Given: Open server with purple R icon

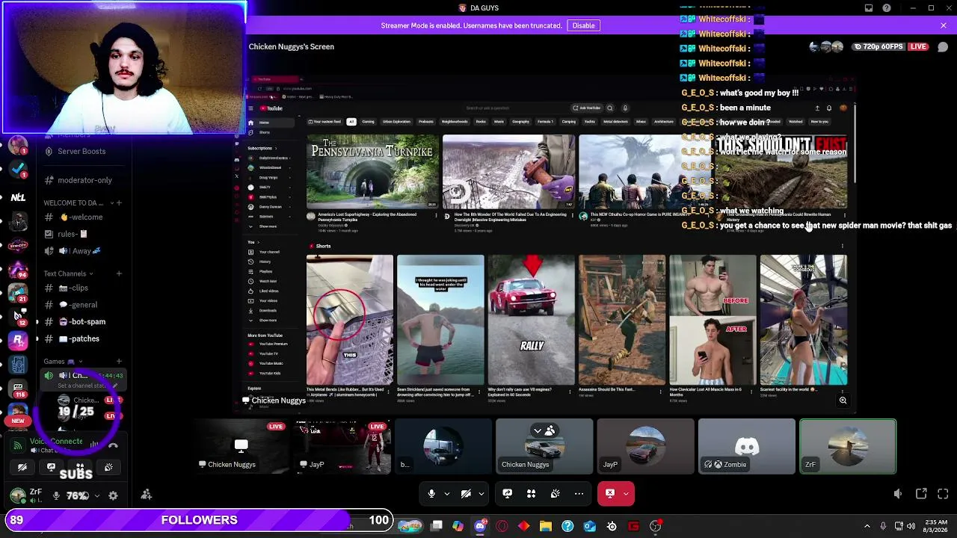Looking at the screenshot, I should [x=18, y=340].
